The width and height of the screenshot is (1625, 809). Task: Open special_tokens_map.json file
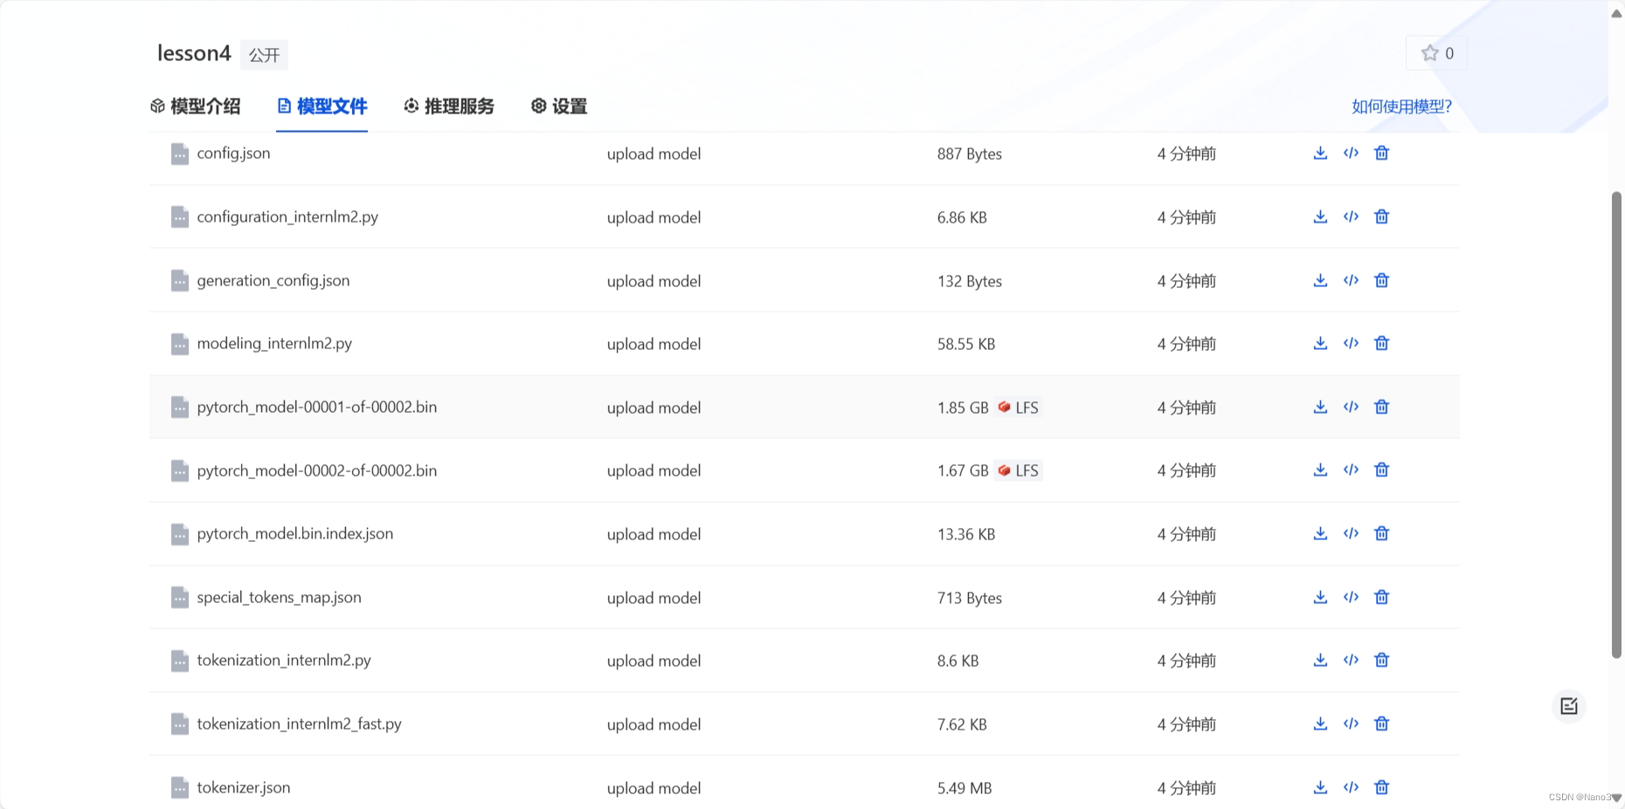coord(279,598)
